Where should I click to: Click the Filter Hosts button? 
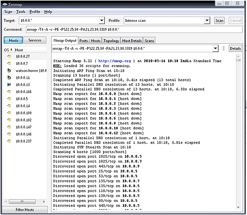tap(25, 210)
